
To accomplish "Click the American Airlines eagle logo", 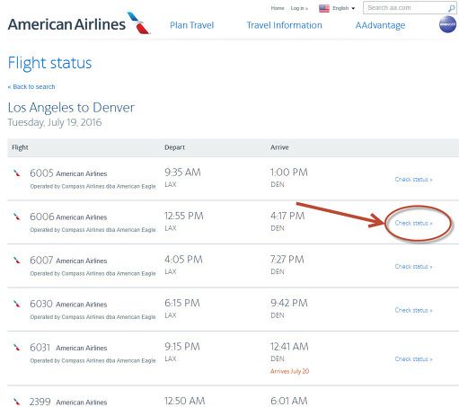I will point(138,23).
